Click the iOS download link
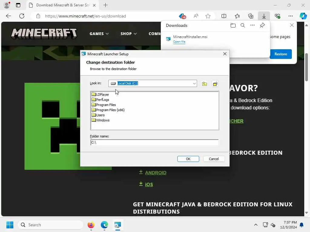Image resolution: width=310 pixels, height=232 pixels. (149, 184)
